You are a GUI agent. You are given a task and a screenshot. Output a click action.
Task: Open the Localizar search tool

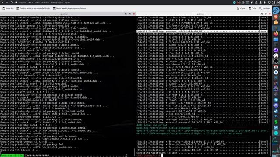pyautogui.click(x=264, y=8)
